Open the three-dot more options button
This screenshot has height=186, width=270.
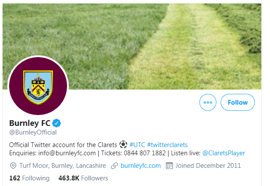[x=208, y=103]
